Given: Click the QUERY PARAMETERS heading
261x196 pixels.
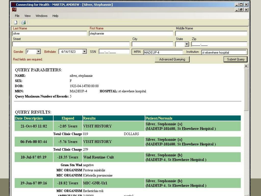Looking at the screenshot, I should pyautogui.click(x=38, y=70).
